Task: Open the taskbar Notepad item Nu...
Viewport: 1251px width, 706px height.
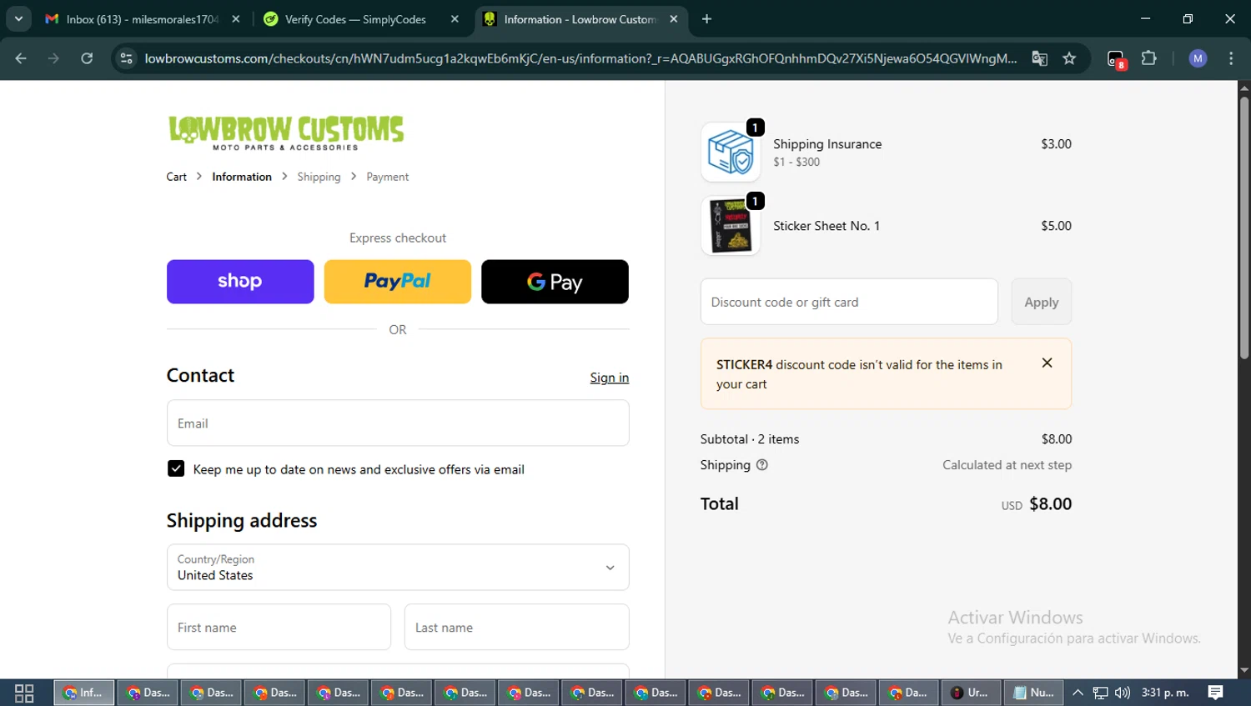Action: 1033,693
